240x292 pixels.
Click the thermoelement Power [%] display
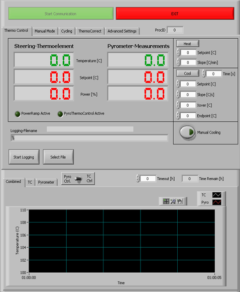[44, 93]
